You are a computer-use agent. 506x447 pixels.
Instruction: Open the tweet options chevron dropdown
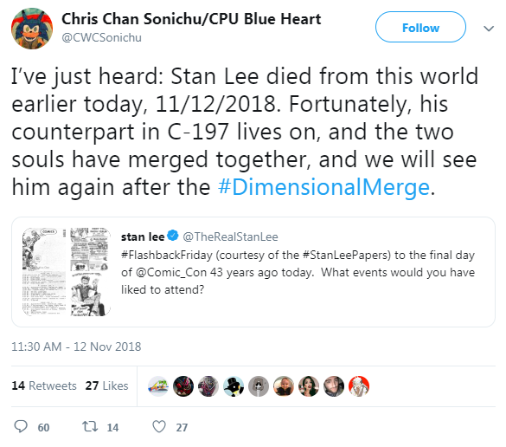pyautogui.click(x=489, y=29)
